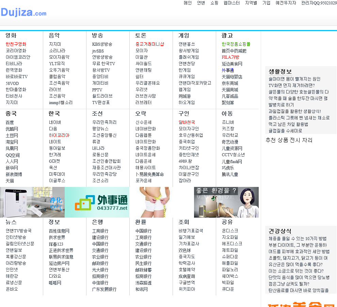Open the 京东商城 link
Screen dimensions: 337x307
(230, 83)
